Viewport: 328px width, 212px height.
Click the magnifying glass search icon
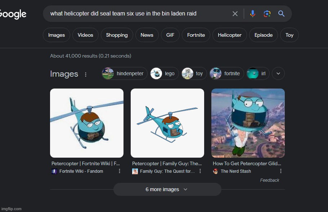281,14
